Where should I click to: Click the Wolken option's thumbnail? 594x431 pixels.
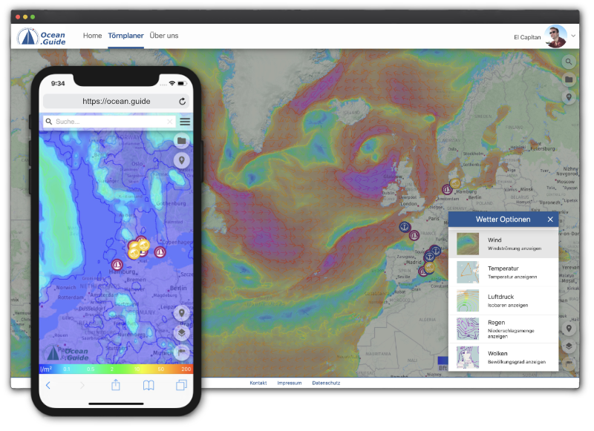pos(468,358)
